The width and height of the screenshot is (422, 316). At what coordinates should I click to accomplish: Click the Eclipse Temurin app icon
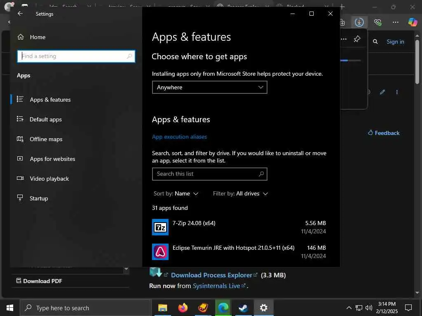click(160, 252)
